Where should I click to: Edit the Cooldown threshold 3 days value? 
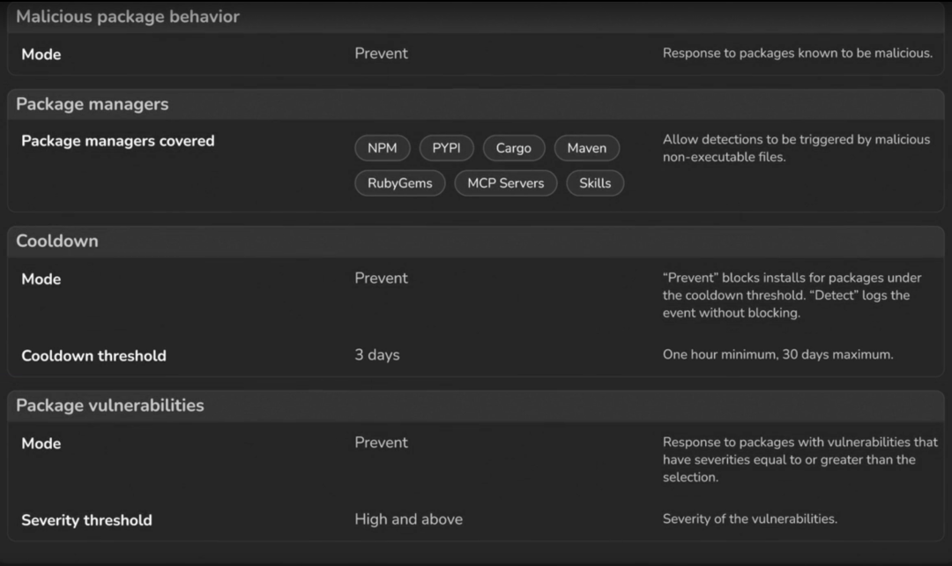(377, 354)
